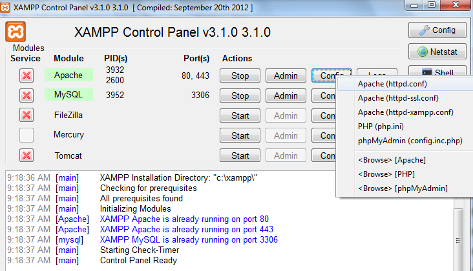Open Config with the wrench icon

[437, 30]
